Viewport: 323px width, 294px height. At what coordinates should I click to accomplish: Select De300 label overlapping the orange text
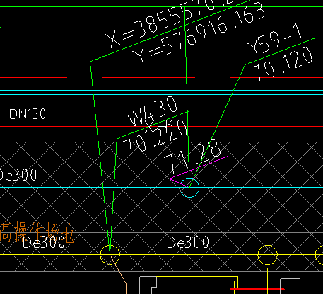click(44, 243)
